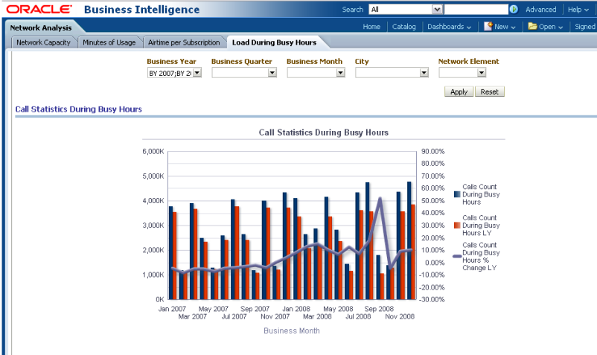Click the Business Year filter label
The height and width of the screenshot is (355, 597).
click(171, 61)
